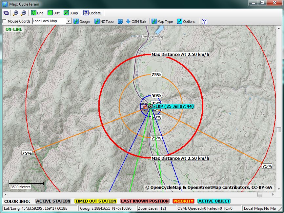The image size is (284, 213).
Task: Click the ON-LINE status indicator
Action: click(13, 29)
